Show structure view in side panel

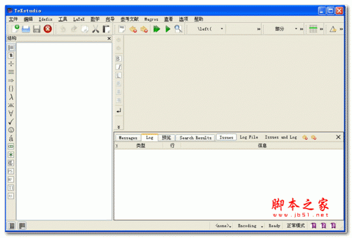[x=11, y=48]
